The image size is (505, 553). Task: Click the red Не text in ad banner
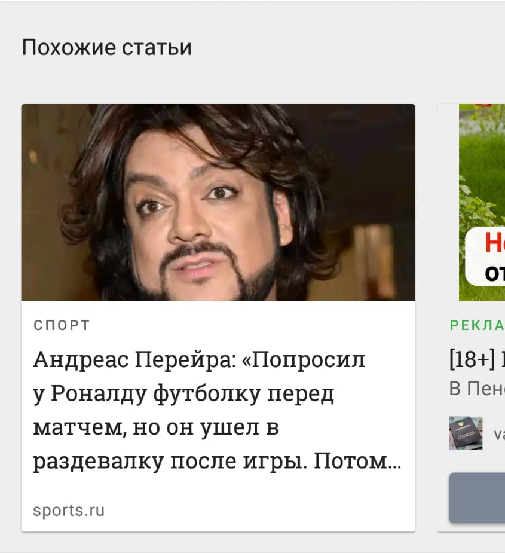point(495,243)
